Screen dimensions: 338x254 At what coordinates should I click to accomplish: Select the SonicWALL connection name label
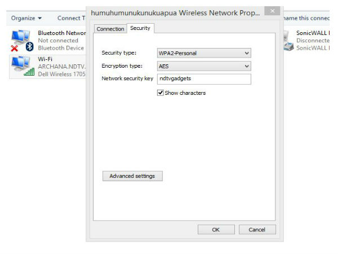313,33
